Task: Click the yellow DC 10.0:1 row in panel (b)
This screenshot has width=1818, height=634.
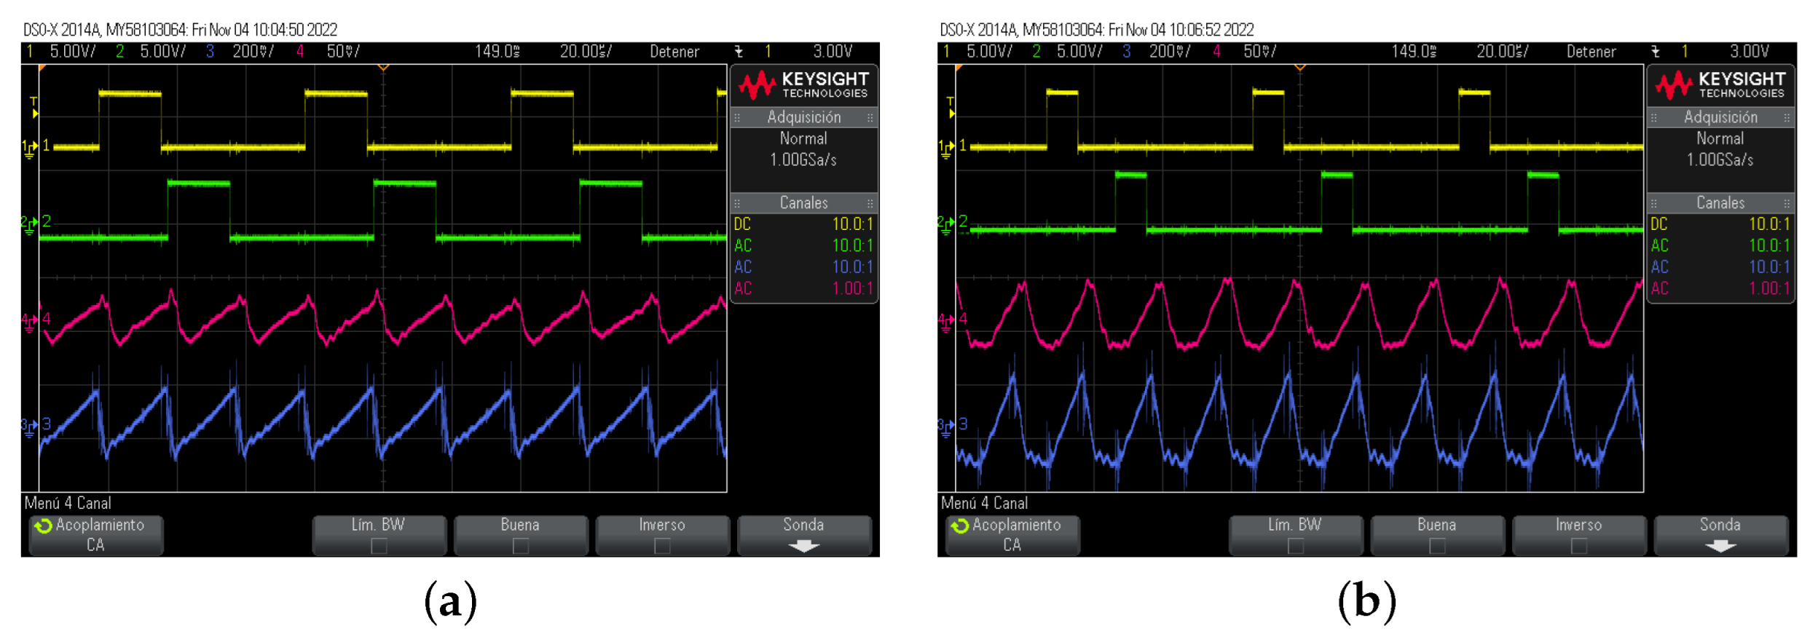Action: (1720, 224)
